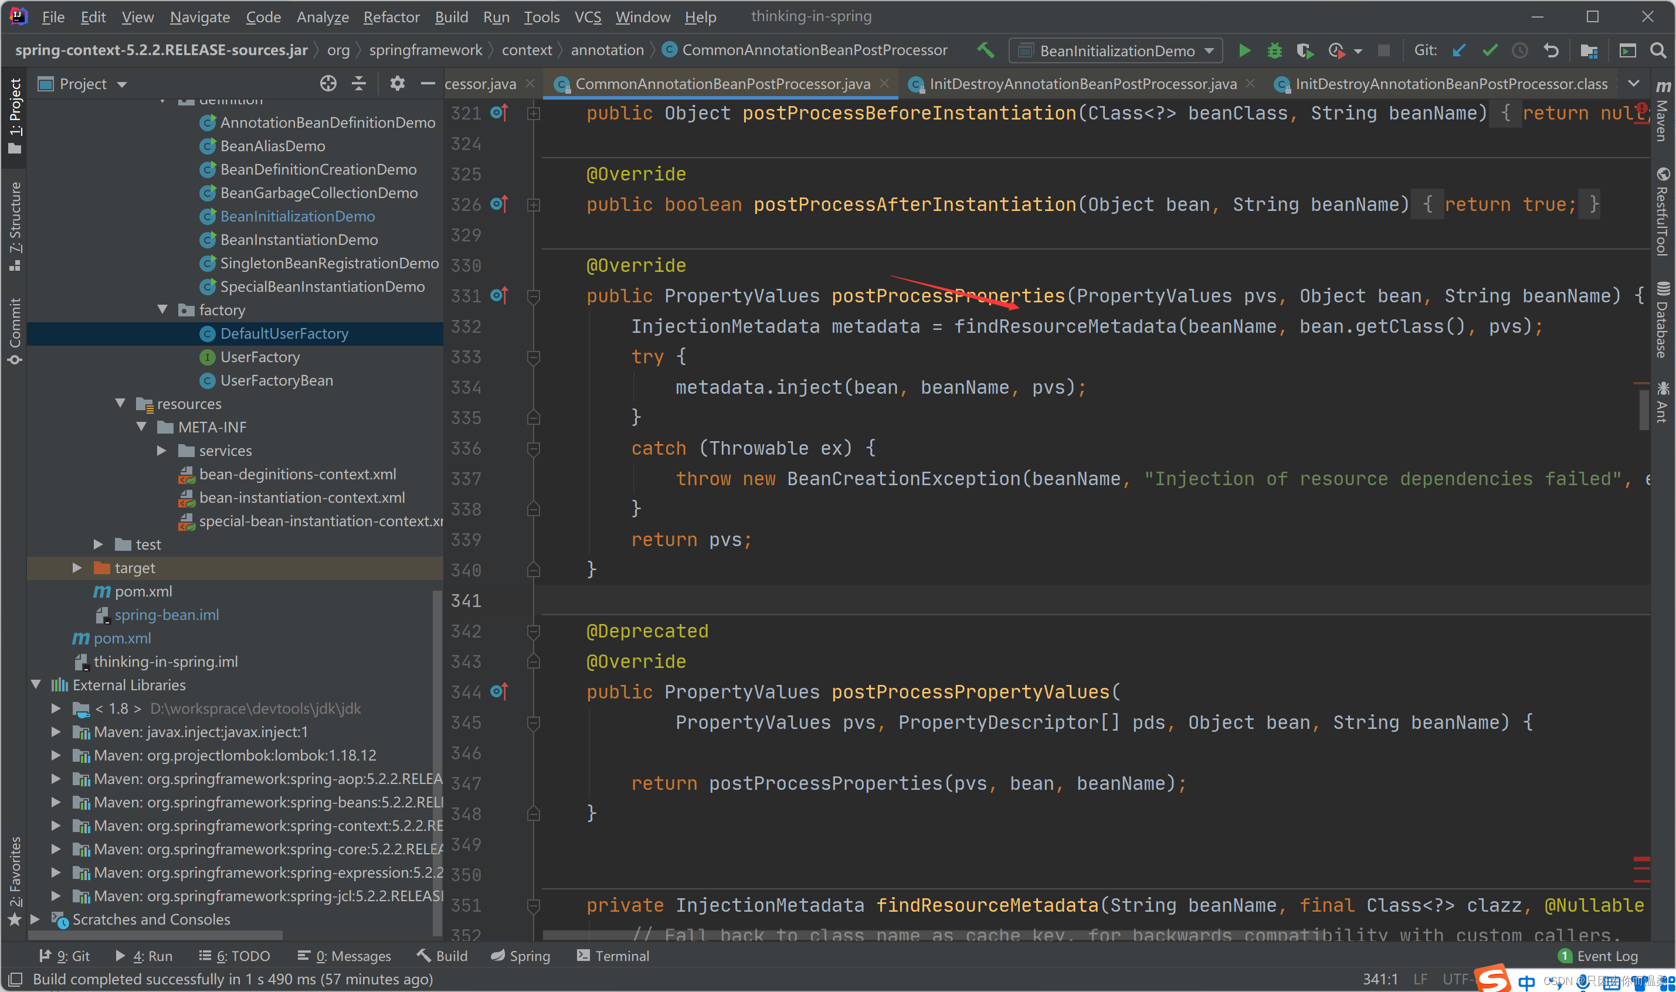This screenshot has width=1676, height=992.
Task: Click the Git update project arrow
Action: tap(1458, 51)
